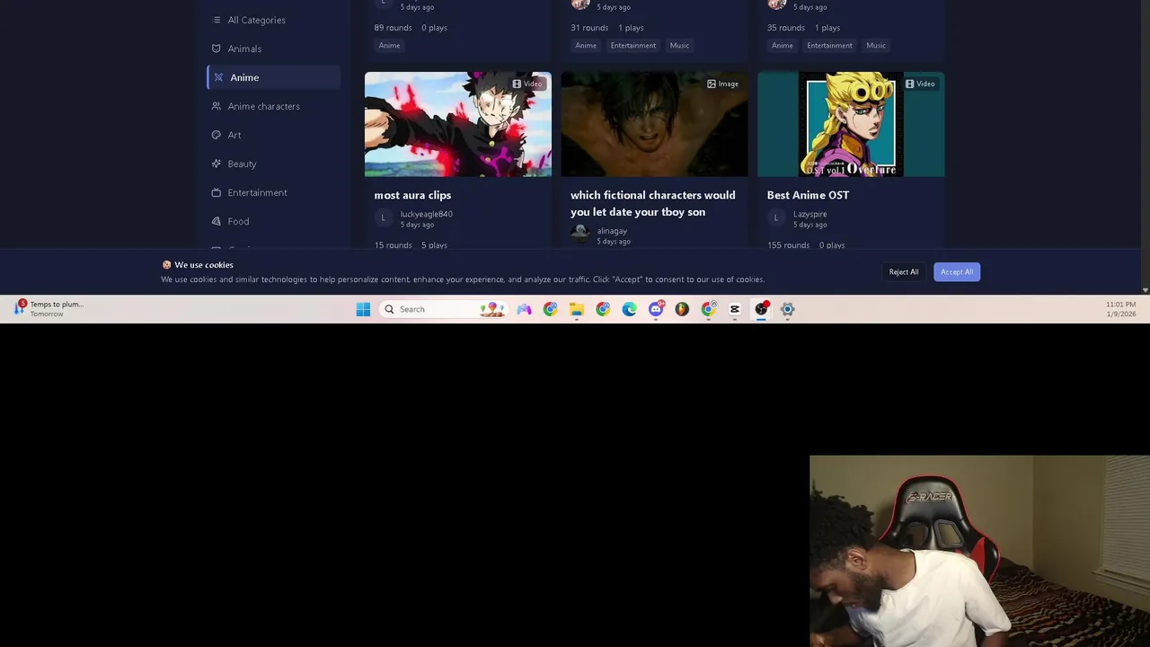The height and width of the screenshot is (647, 1150).
Task: Click the scrollbar down arrow
Action: 1145,290
